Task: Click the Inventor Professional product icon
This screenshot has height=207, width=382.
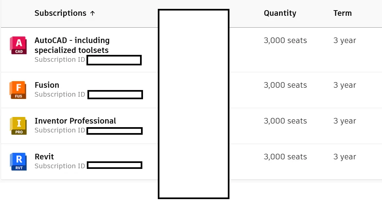Action: pos(18,126)
